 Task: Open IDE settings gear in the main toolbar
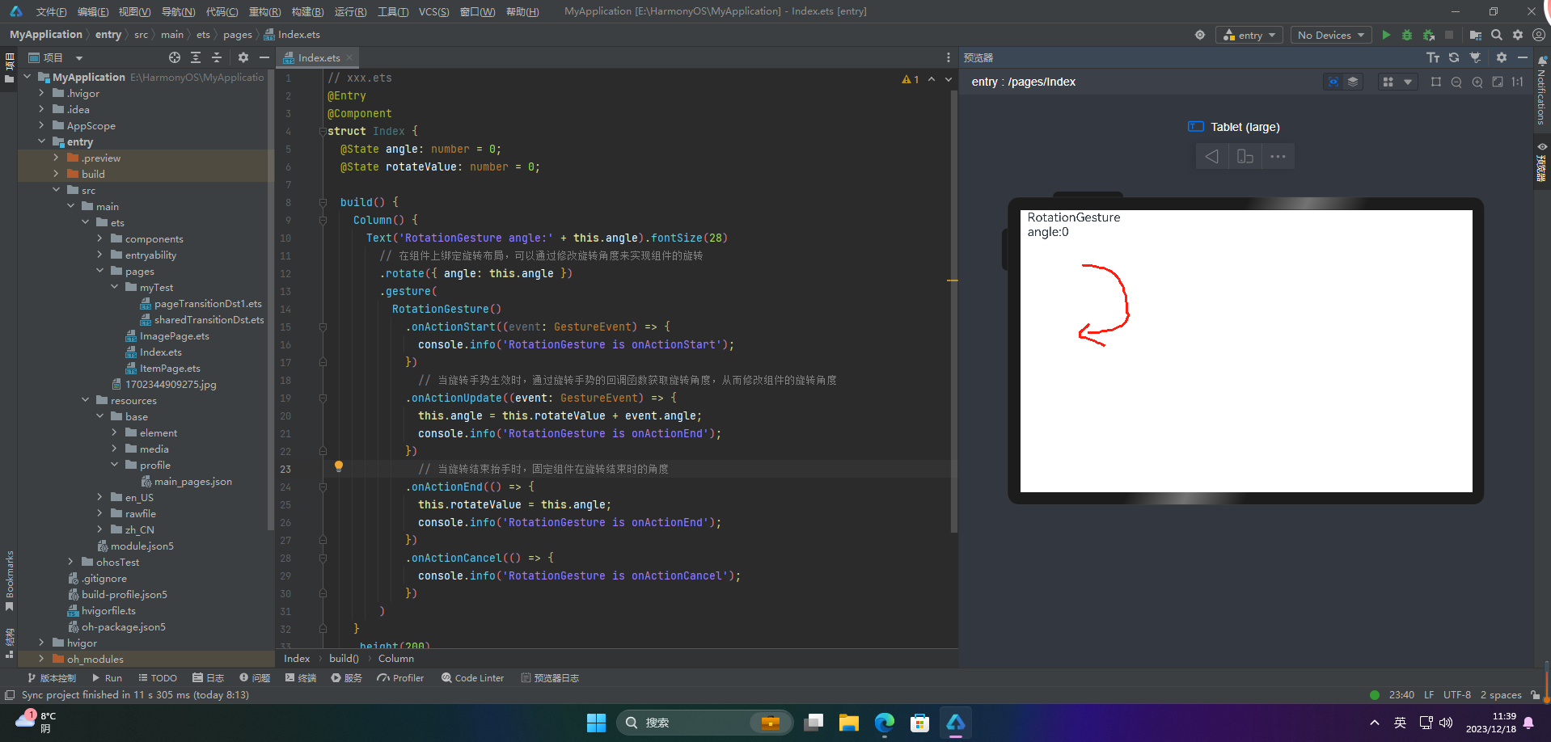point(1518,35)
